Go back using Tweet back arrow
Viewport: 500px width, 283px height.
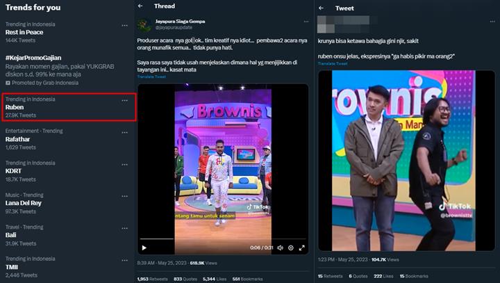pos(321,8)
